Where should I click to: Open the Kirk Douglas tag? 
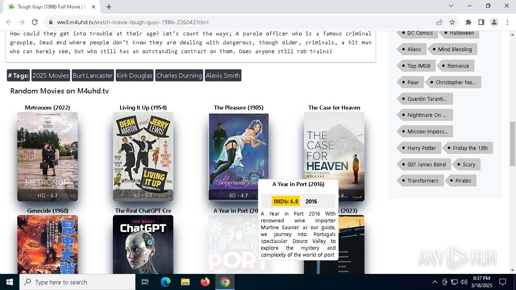[135, 75]
